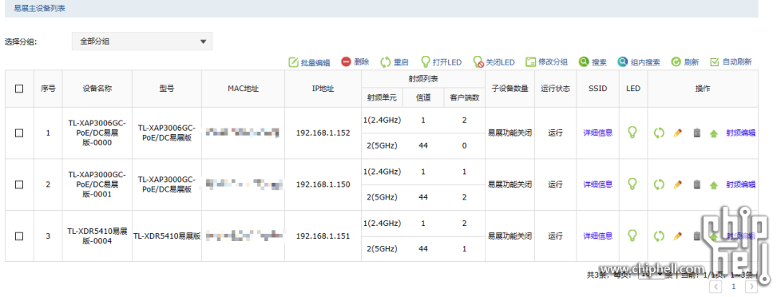The width and height of the screenshot is (781, 297).
Task: Click the IP地址 column header
Action: [323, 89]
